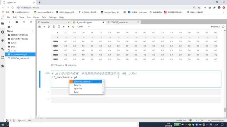Restart the kernel icon

(73, 27)
